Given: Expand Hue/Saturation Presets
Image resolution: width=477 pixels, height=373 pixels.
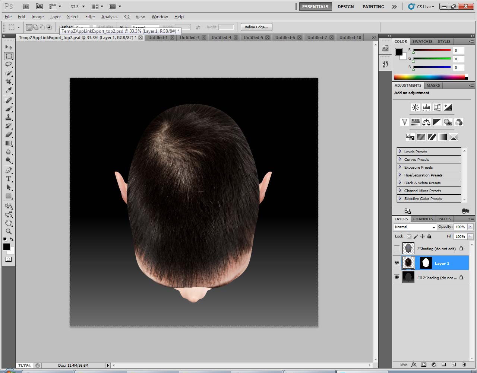Looking at the screenshot, I should [400, 175].
